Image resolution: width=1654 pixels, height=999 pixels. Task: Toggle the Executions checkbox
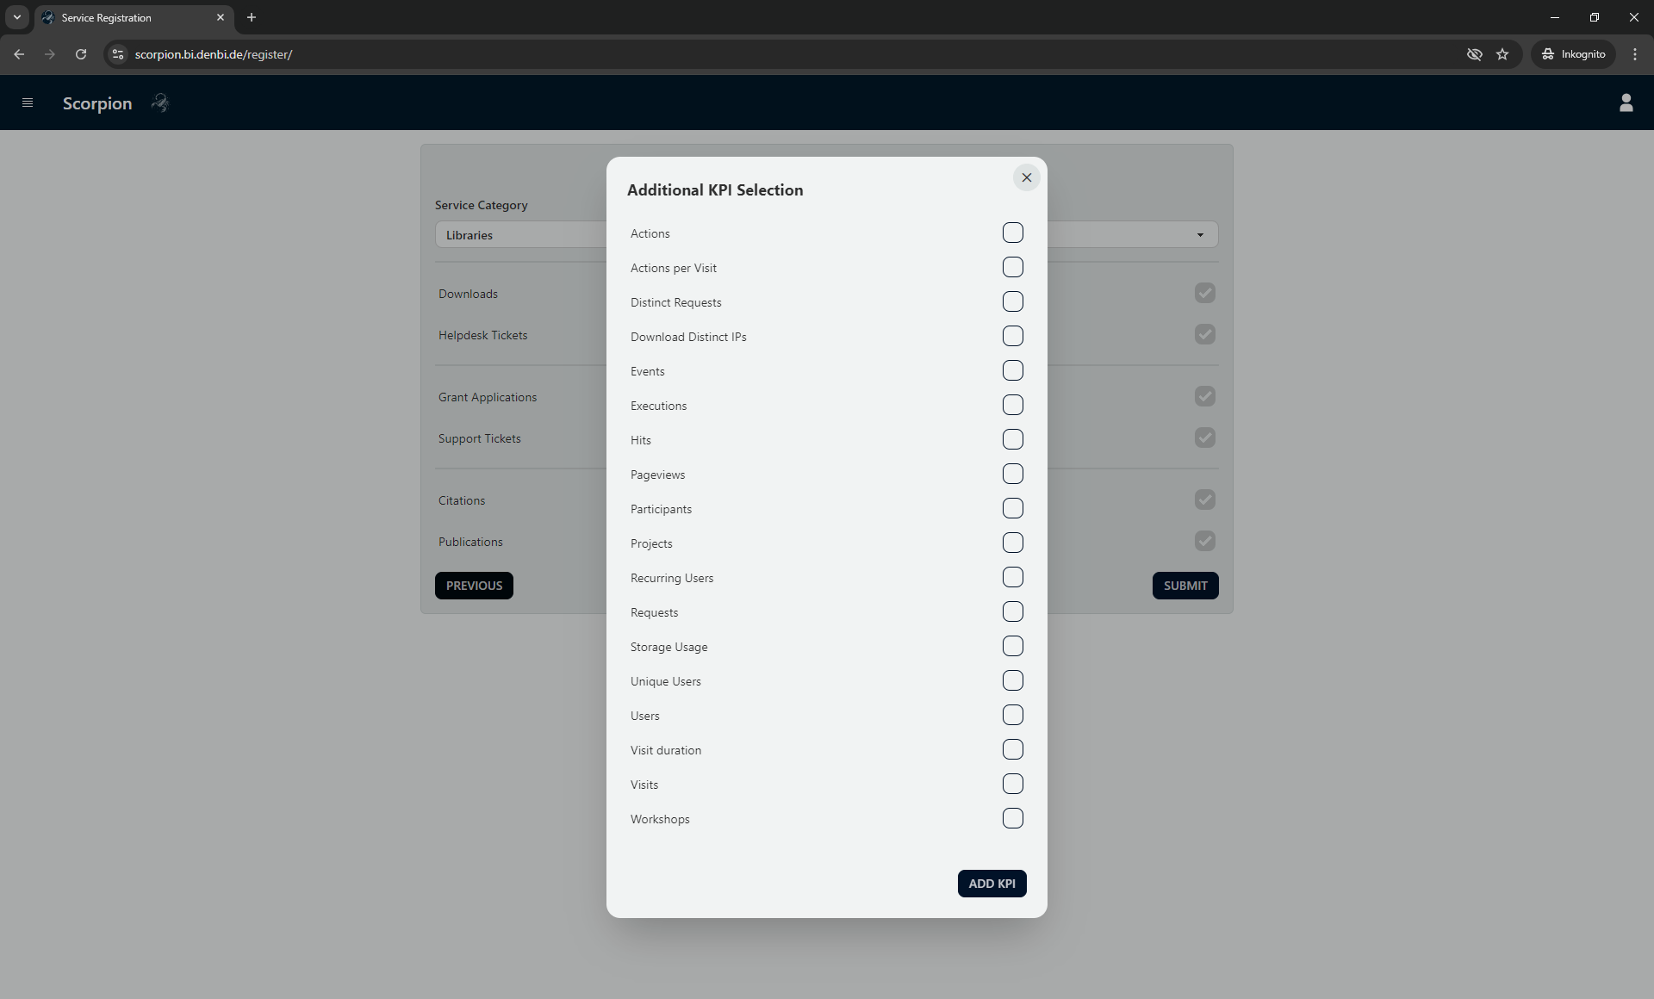1013,405
